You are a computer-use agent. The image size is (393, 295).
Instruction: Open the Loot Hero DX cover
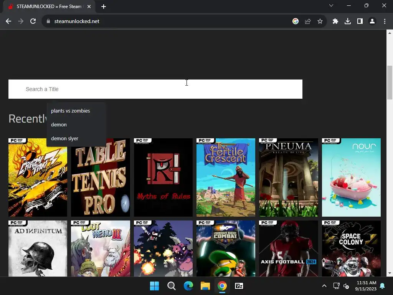101,249
